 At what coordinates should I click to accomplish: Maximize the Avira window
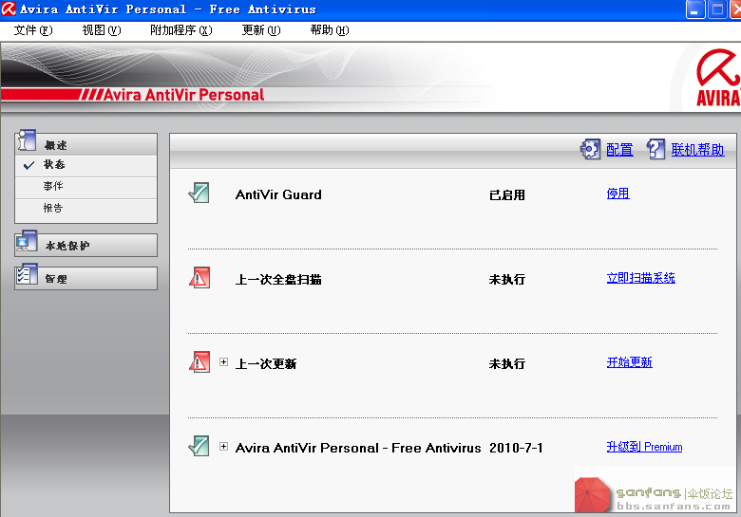(x=717, y=9)
